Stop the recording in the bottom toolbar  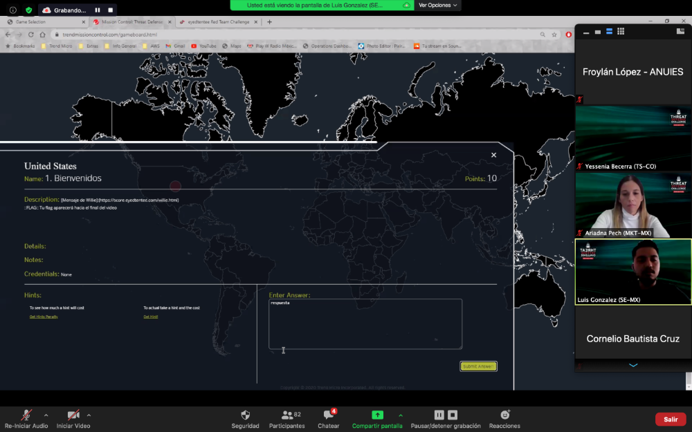point(453,415)
